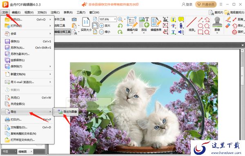Viewport: 245px width, 156px height.
Task: Expand the 用 E-mail 发送 submenu arrow
Action: tap(50, 82)
